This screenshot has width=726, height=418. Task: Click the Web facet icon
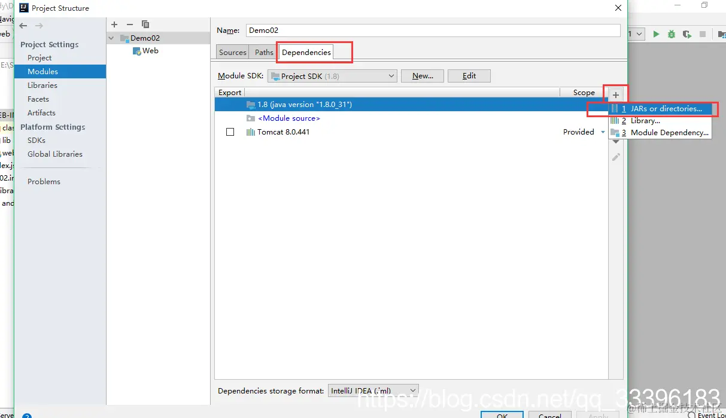click(137, 51)
